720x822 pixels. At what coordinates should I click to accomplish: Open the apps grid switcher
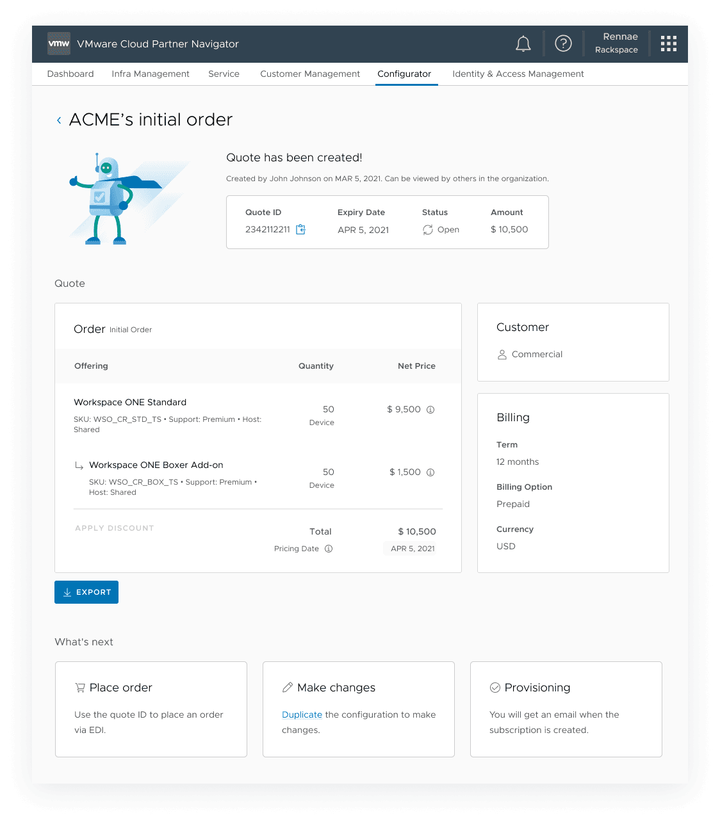click(669, 44)
